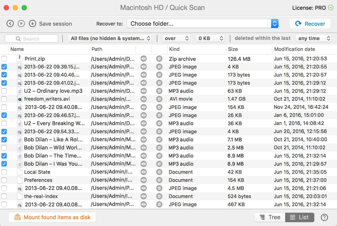Screen dimensions: 337x226
Task: Click hash icon for the-real-index row
Action: (x=159, y=196)
